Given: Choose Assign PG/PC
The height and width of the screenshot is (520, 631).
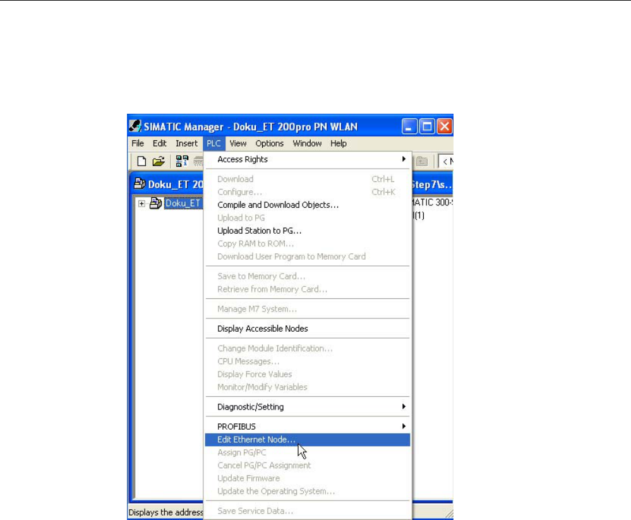Looking at the screenshot, I should [x=308, y=452].
